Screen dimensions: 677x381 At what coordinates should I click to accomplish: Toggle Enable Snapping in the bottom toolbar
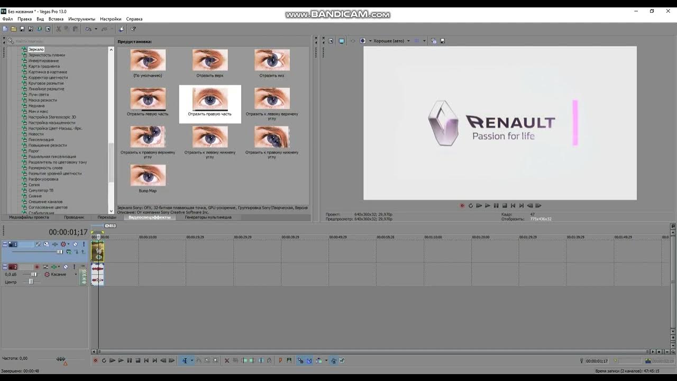pos(300,360)
